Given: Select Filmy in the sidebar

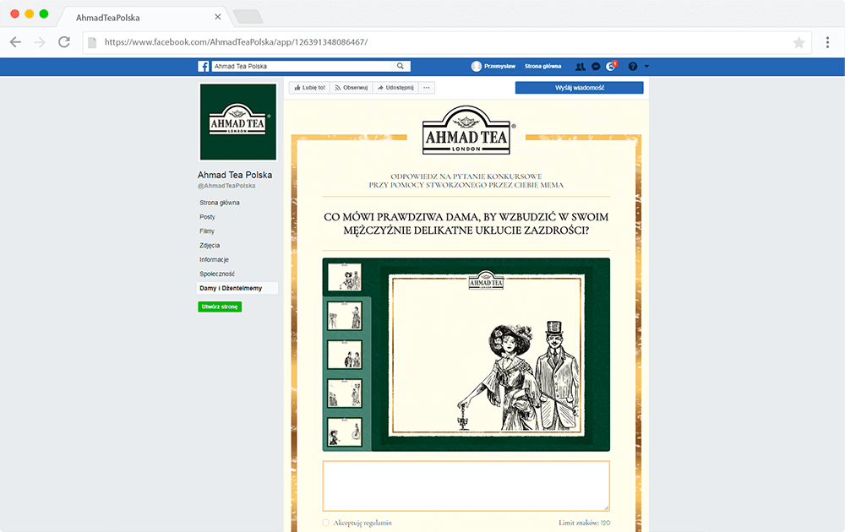Looking at the screenshot, I should (x=207, y=231).
